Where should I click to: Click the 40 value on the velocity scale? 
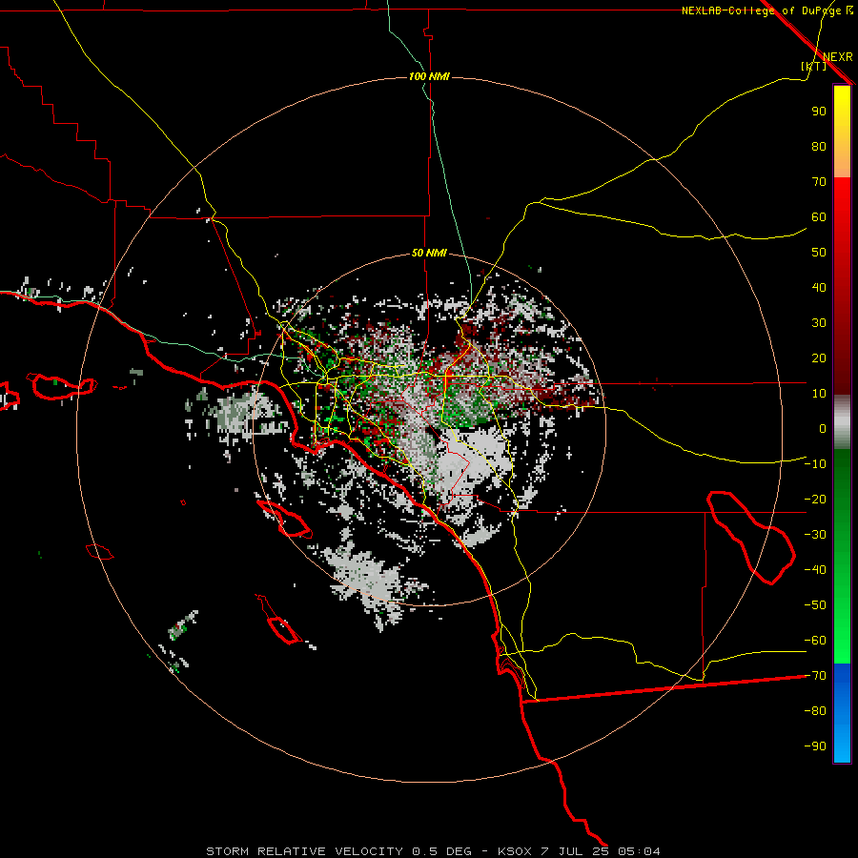[819, 288]
